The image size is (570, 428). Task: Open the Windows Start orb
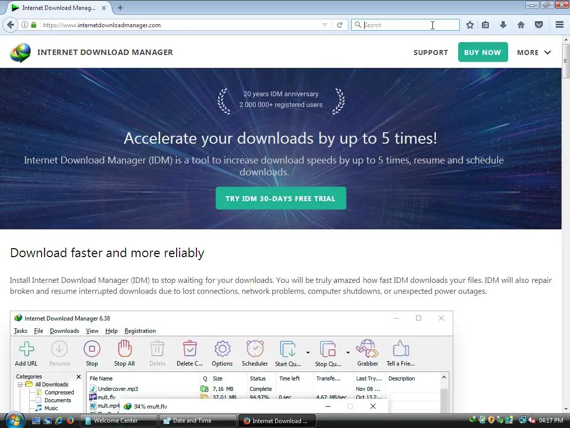pos(14,421)
